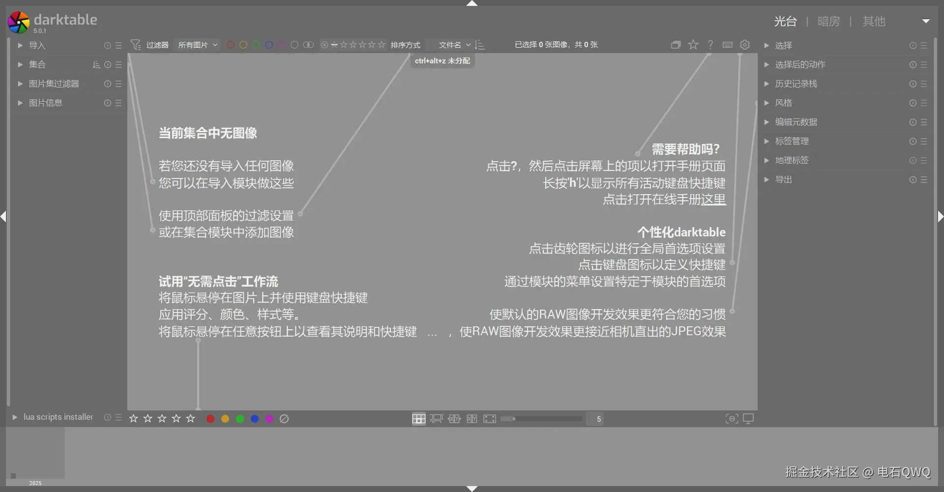This screenshot has height=492, width=944.
Task: Expand the 集合 module
Action: point(20,64)
